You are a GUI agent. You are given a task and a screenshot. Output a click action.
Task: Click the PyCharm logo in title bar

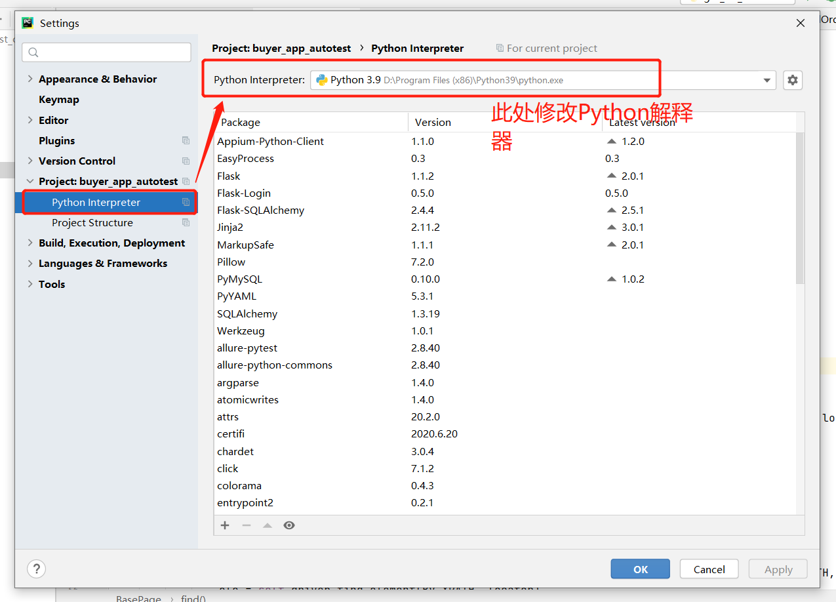click(x=28, y=23)
